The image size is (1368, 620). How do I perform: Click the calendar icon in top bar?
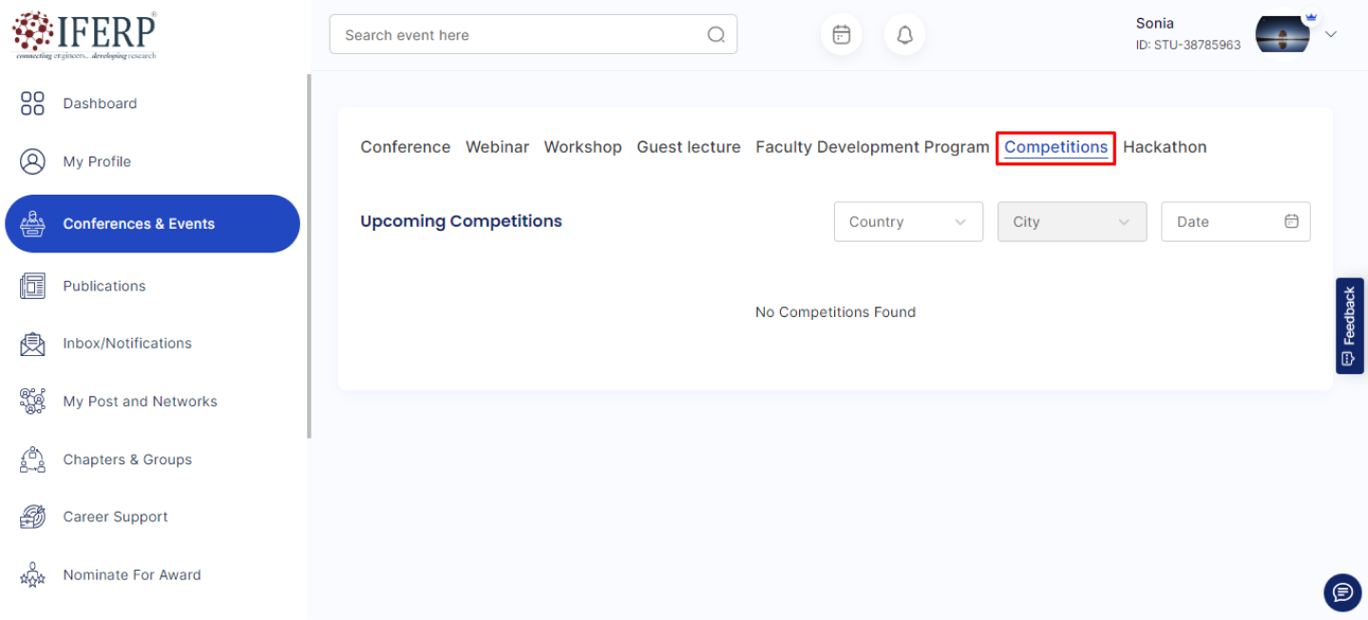pyautogui.click(x=841, y=35)
